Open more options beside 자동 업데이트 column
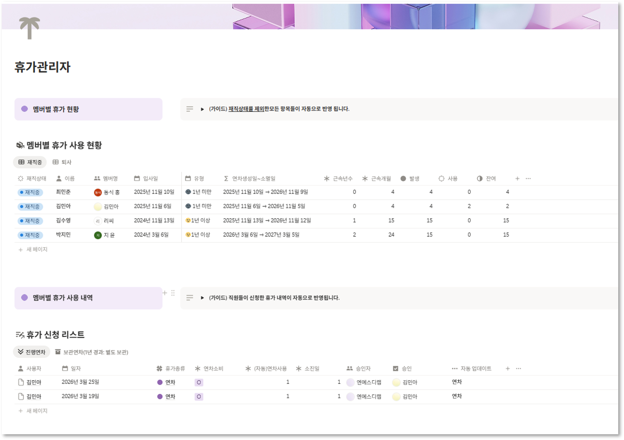Image resolution: width=624 pixels, height=440 pixels. [518, 369]
